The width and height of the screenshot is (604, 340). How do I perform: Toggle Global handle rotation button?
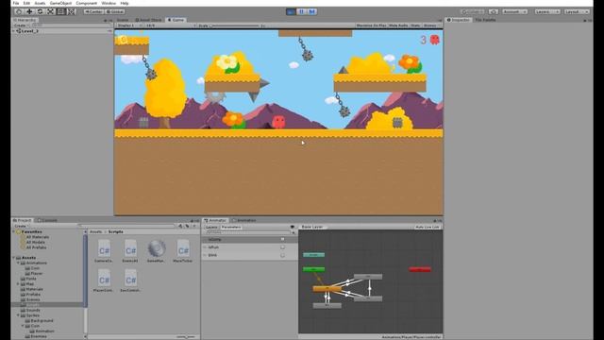tap(115, 11)
